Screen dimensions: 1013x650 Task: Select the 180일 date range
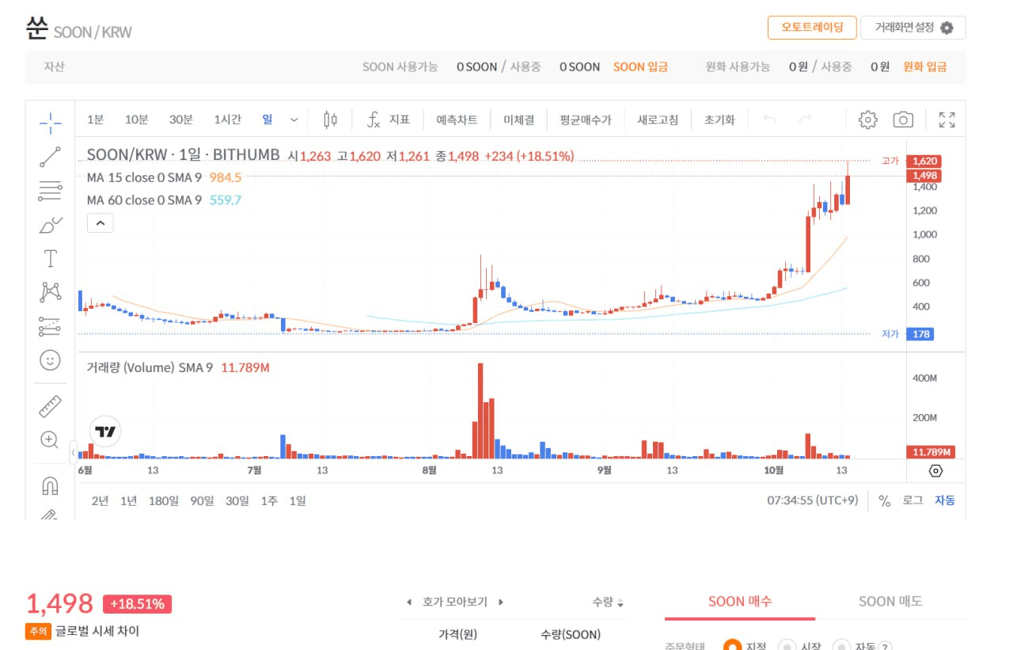coord(164,500)
